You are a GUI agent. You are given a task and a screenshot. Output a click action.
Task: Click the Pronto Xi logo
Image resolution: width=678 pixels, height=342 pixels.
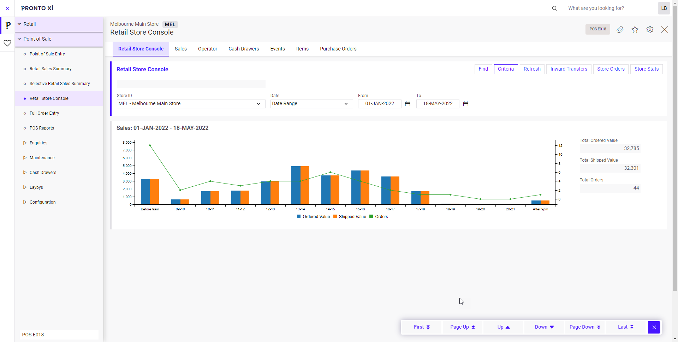click(37, 8)
